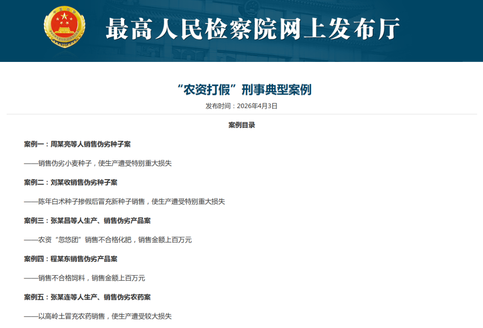
Task: Click the 销售不合格饲料 summary line
Action: pyautogui.click(x=84, y=278)
